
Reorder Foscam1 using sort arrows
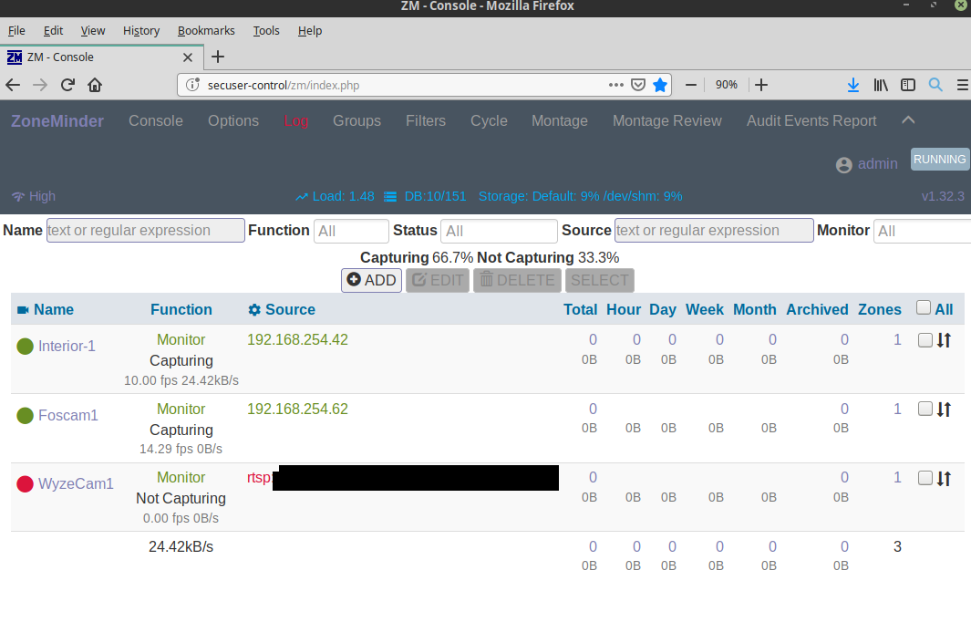(944, 410)
